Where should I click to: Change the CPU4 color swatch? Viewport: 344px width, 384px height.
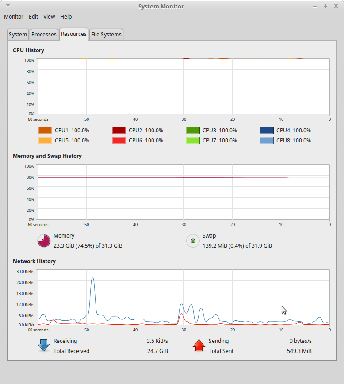(267, 130)
